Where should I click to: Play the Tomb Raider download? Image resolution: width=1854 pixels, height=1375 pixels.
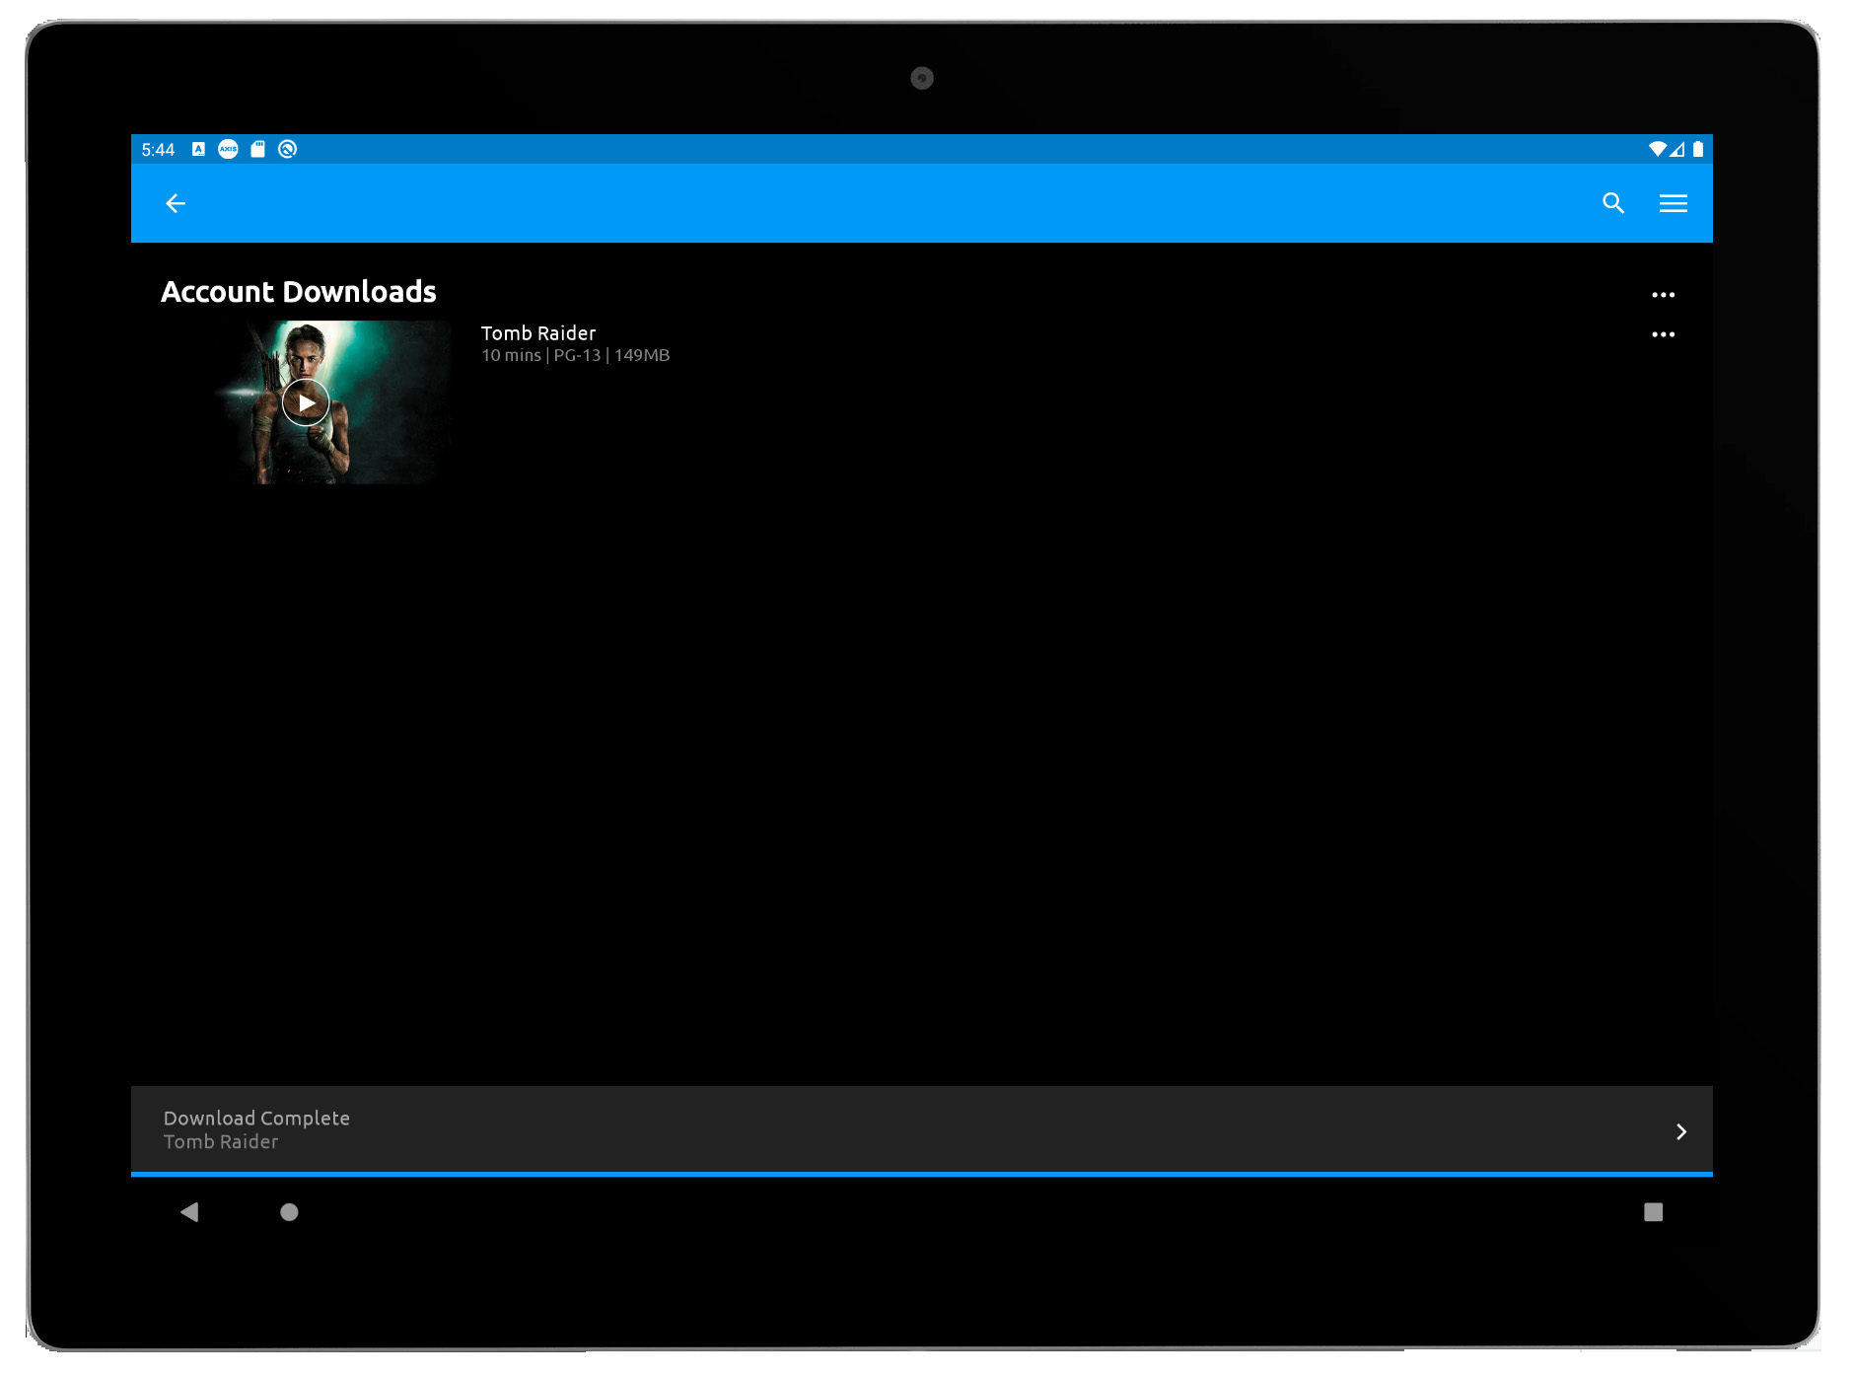[x=306, y=402]
